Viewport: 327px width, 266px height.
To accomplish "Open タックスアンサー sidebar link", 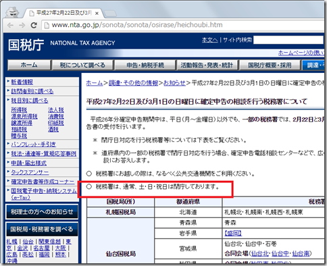I will click(x=30, y=172).
